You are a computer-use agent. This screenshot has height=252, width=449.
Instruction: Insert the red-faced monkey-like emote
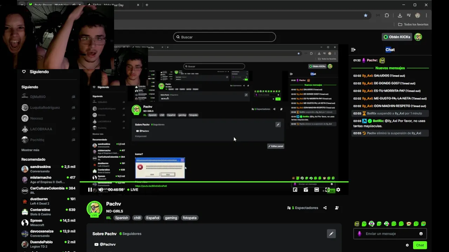[x=409, y=224]
